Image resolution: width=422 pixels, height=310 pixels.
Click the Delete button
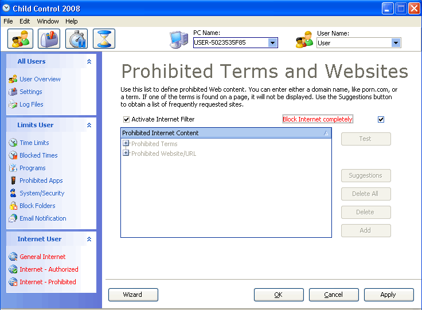pos(366,212)
